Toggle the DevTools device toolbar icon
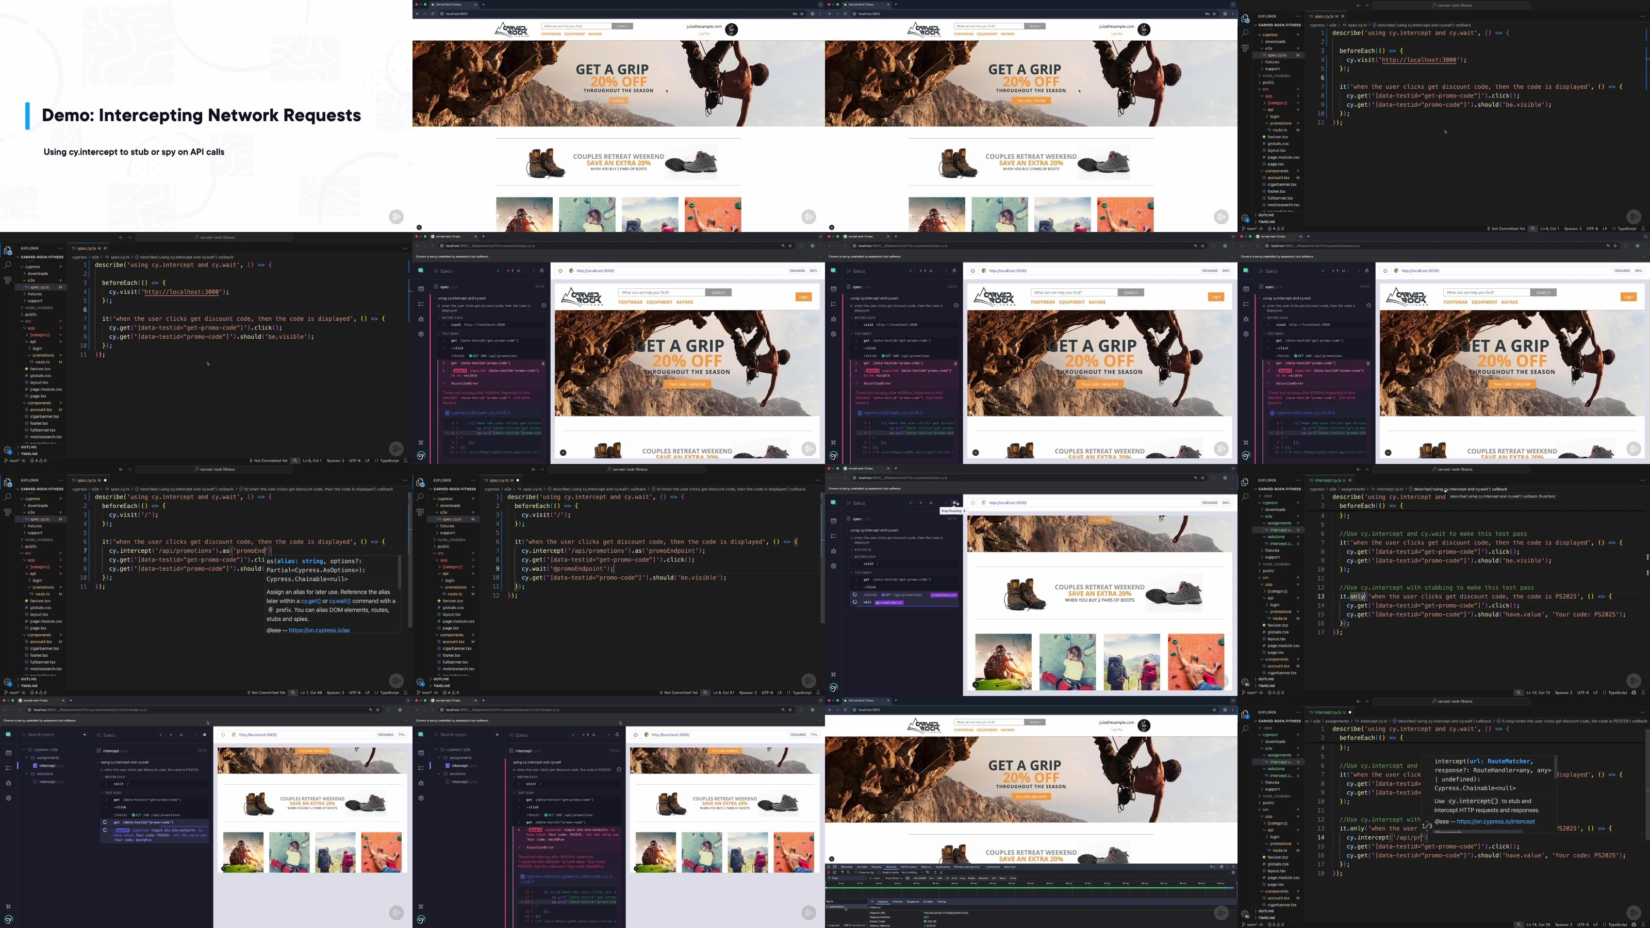This screenshot has width=1650, height=928. [835, 867]
